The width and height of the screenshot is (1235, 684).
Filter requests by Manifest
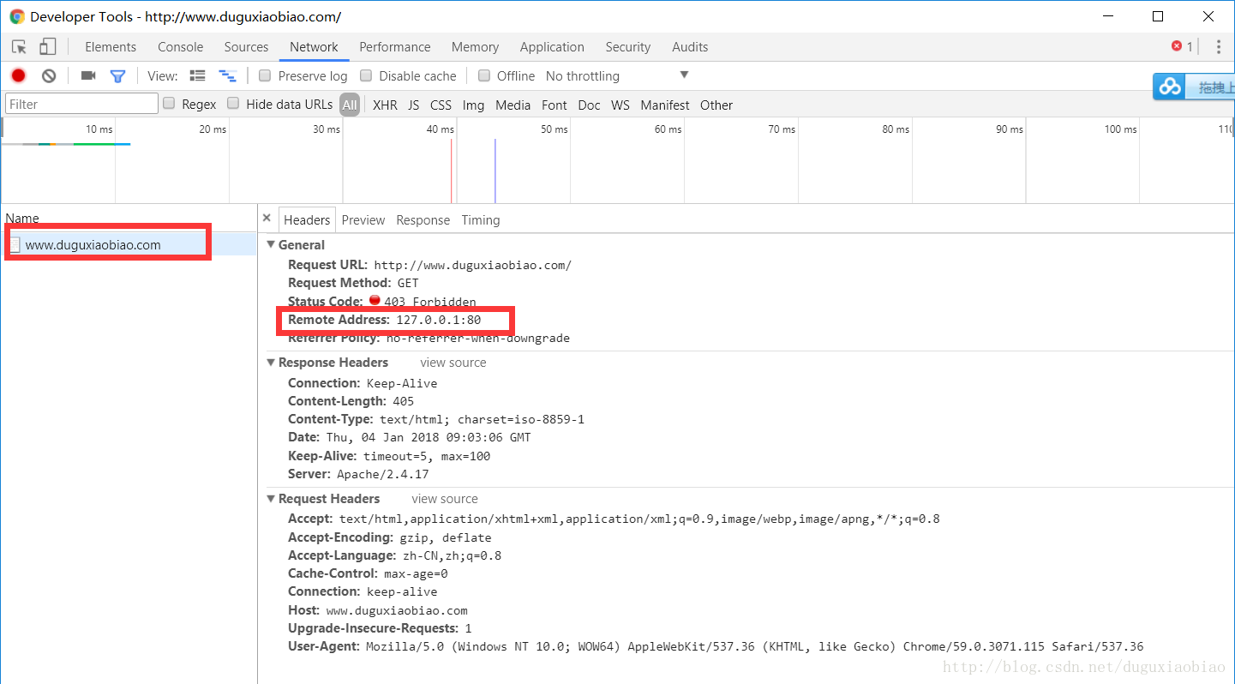[x=665, y=105]
